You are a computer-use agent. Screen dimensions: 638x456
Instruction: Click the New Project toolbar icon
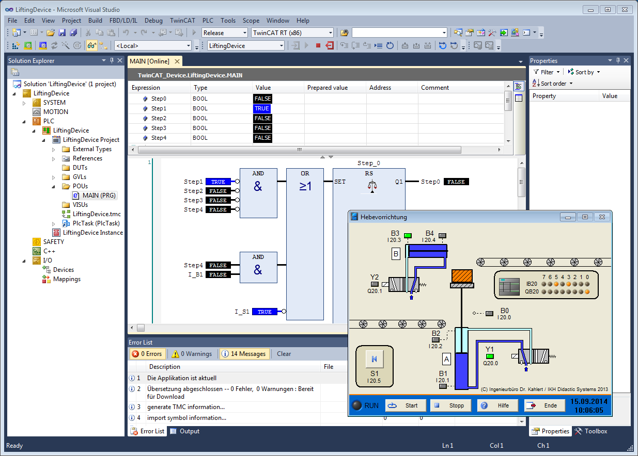tap(16, 32)
